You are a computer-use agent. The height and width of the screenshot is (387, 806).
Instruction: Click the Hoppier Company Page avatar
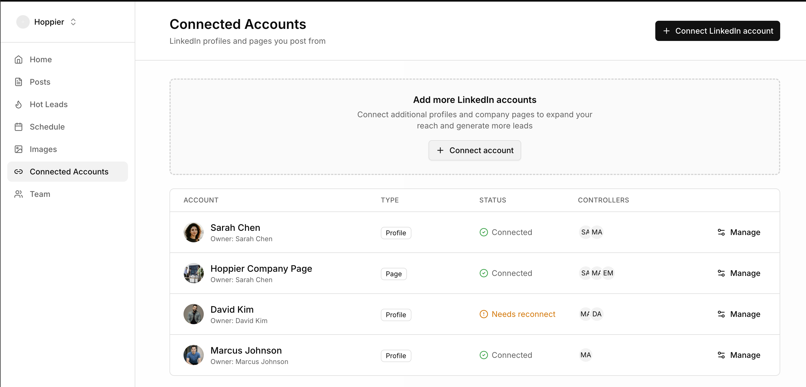(x=193, y=273)
